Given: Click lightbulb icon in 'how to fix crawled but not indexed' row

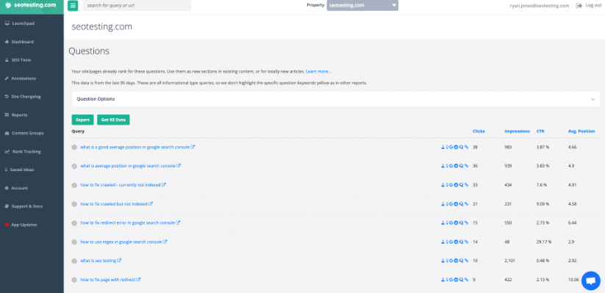Looking at the screenshot, I should pyautogui.click(x=447, y=203).
